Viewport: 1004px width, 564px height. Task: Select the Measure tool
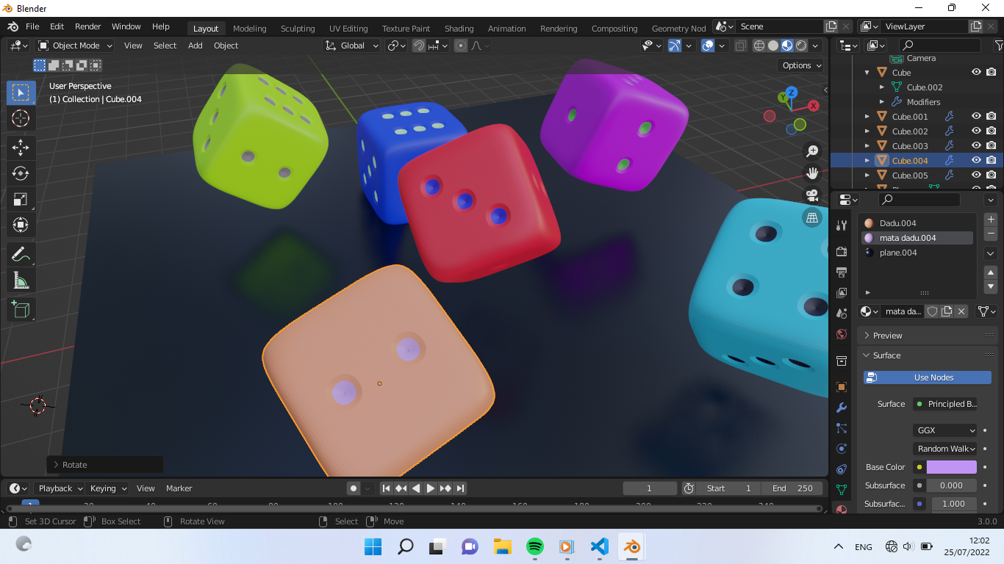click(21, 281)
